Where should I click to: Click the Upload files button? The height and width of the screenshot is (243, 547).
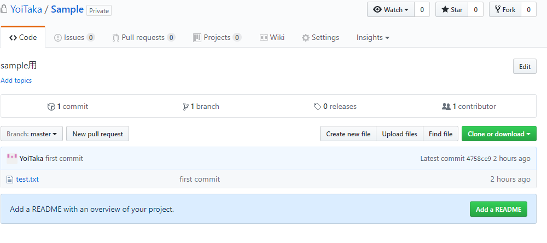click(x=399, y=134)
